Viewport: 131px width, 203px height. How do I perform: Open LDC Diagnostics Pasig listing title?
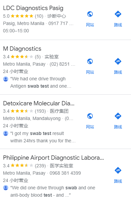pyautogui.click(x=33, y=8)
